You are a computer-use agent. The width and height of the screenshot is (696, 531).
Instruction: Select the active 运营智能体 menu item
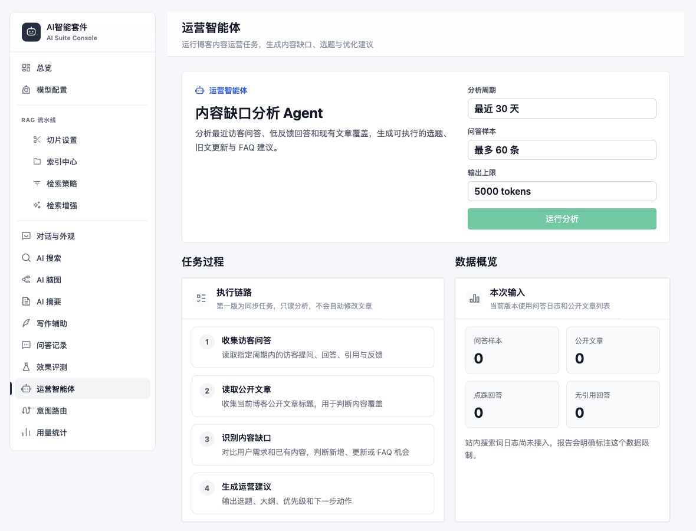(x=83, y=388)
